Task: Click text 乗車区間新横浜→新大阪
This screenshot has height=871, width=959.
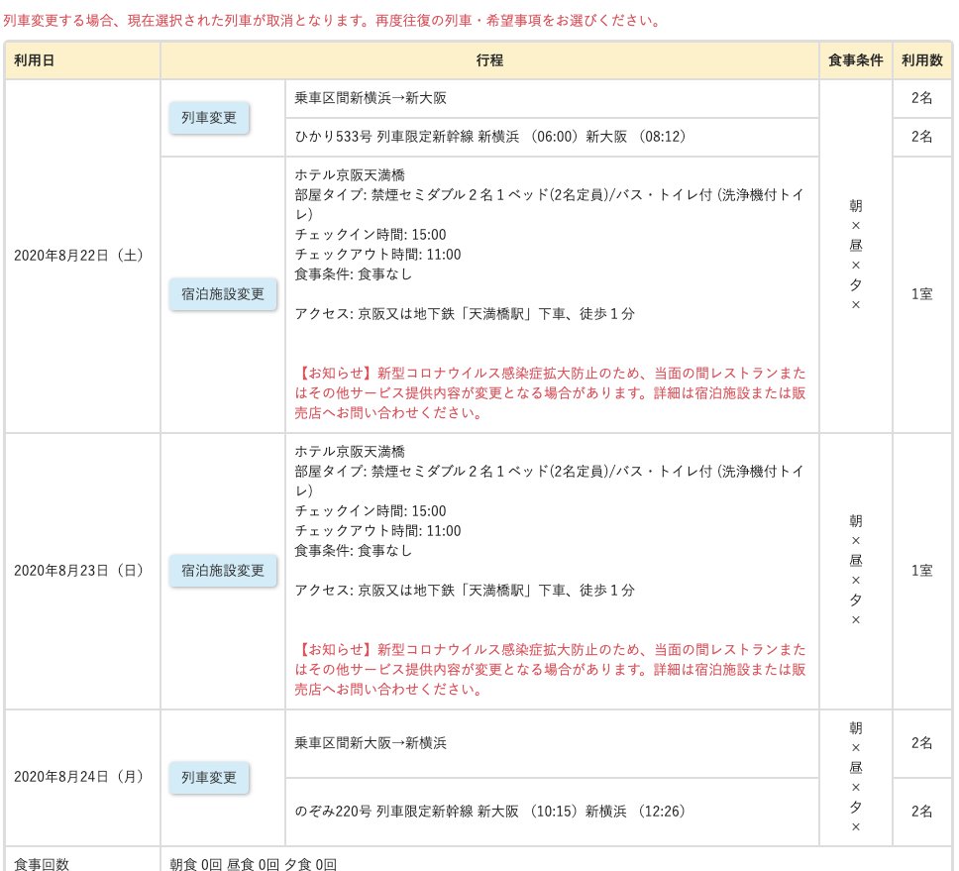Action: (x=371, y=98)
